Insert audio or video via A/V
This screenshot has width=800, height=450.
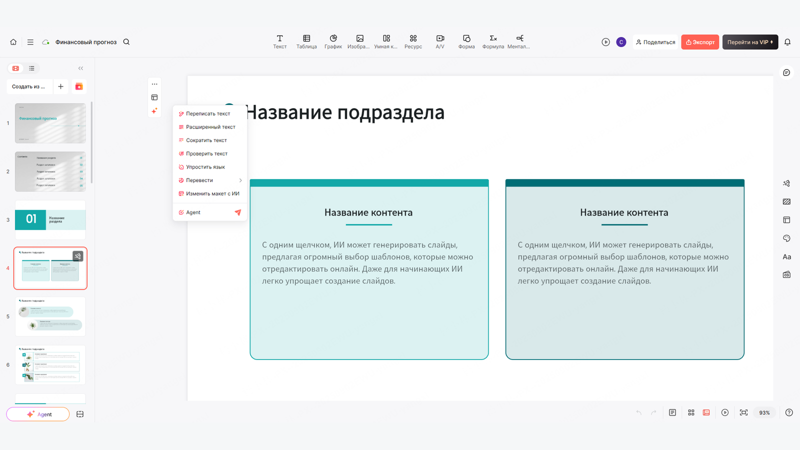[x=440, y=42]
